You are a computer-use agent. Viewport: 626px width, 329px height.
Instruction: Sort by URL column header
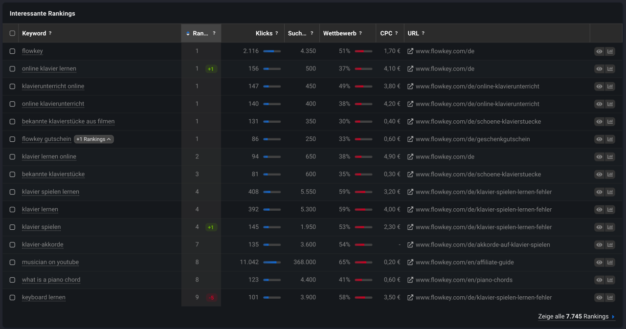coord(413,34)
